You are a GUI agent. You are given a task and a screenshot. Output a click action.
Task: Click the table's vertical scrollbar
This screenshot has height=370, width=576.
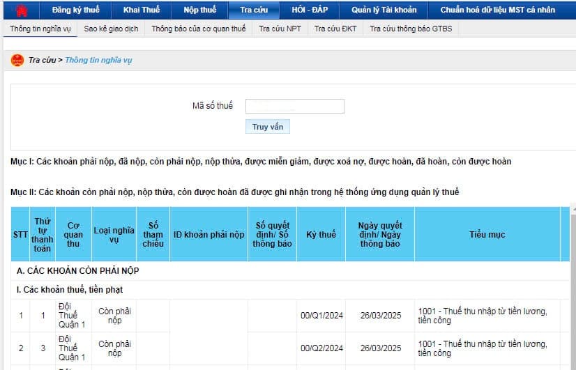[573, 288]
